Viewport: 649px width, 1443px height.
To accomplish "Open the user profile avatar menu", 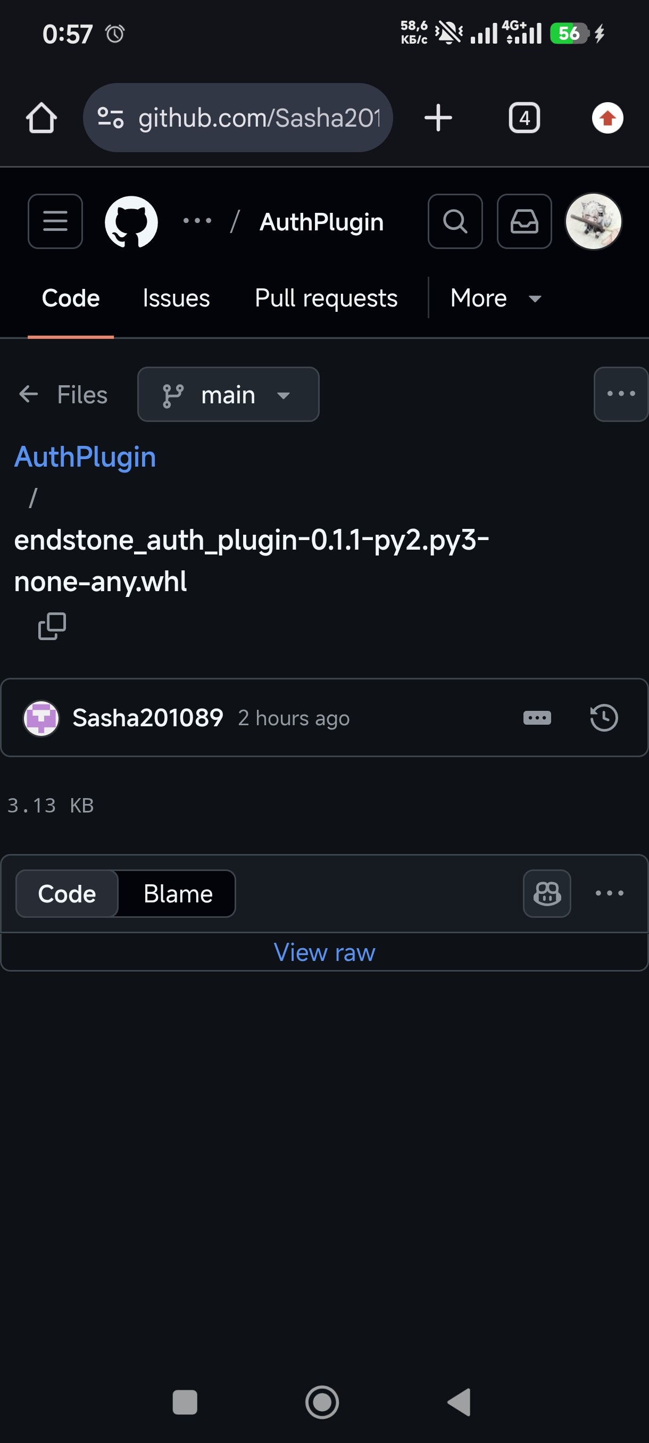I will click(x=593, y=221).
